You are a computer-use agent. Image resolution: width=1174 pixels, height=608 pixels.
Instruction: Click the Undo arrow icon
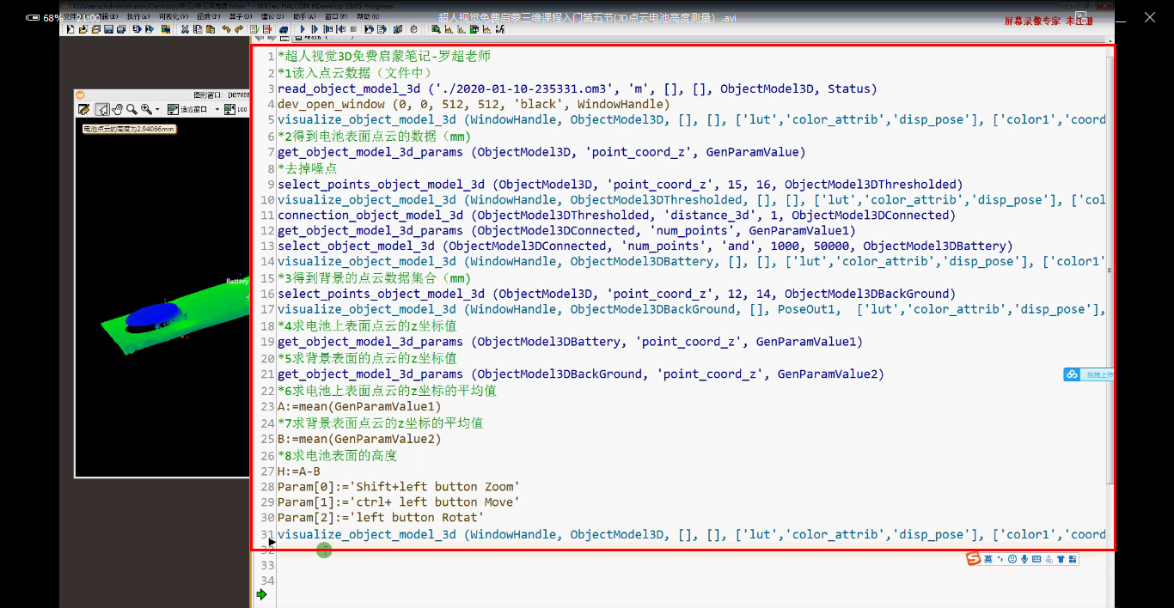tap(226, 29)
